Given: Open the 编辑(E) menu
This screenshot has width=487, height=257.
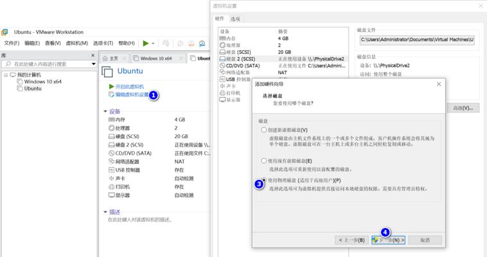Looking at the screenshot, I should tap(32, 43).
